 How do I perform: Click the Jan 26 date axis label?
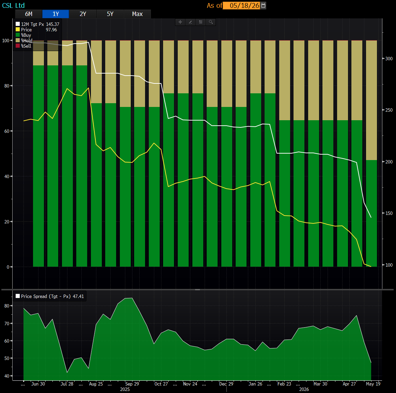tap(255, 384)
